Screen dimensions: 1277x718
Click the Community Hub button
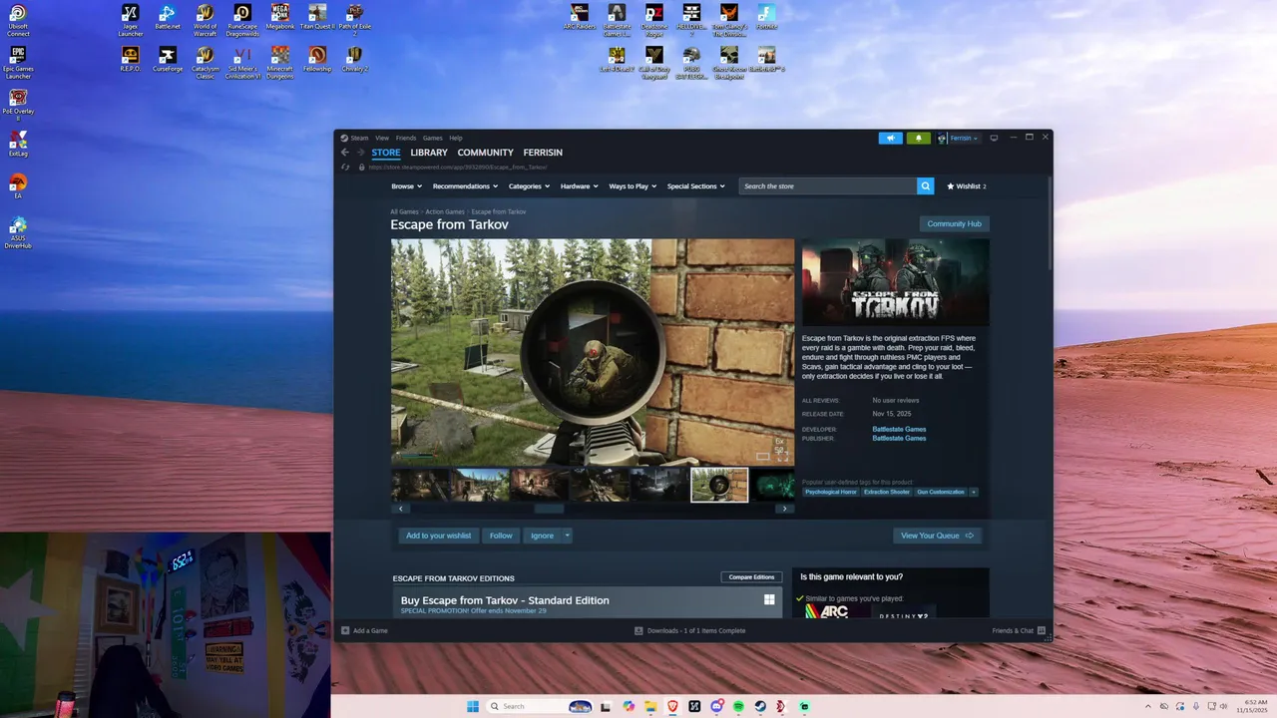point(955,223)
